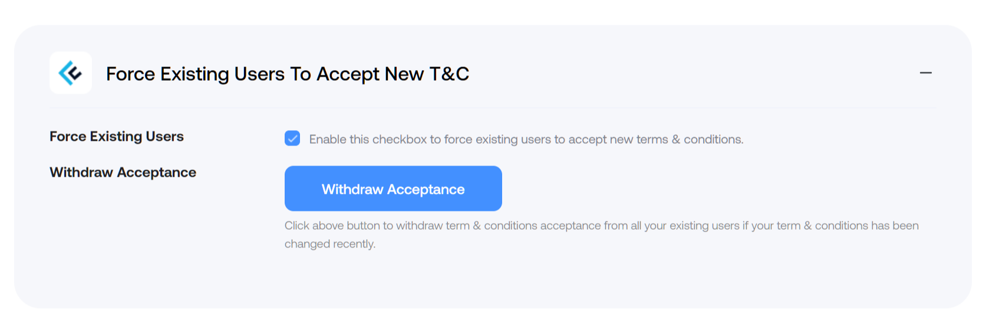Screen dimensions: 986x334
Task: Toggle the blue checkmark box for forcing users
Action: pos(292,138)
